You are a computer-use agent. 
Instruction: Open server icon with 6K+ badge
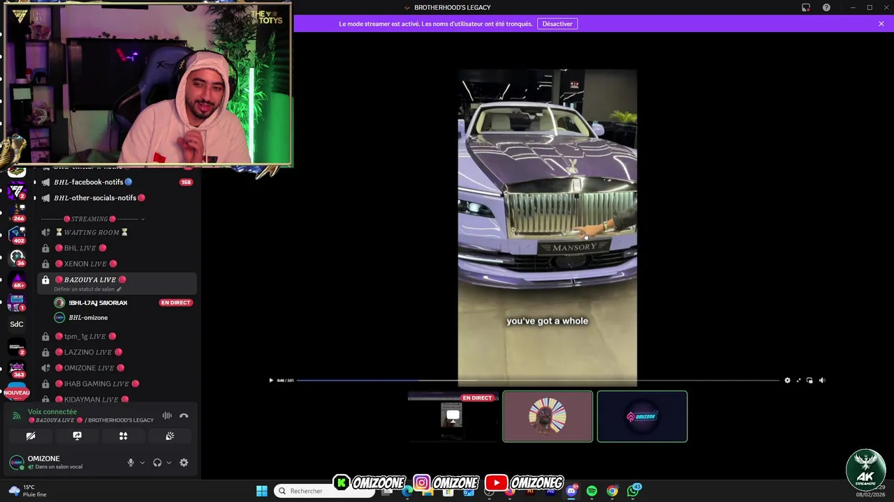(x=17, y=280)
